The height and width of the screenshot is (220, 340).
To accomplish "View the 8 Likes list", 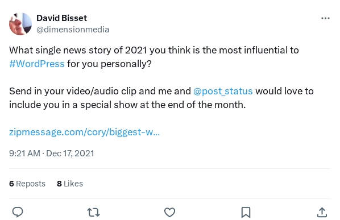I will pos(70,184).
